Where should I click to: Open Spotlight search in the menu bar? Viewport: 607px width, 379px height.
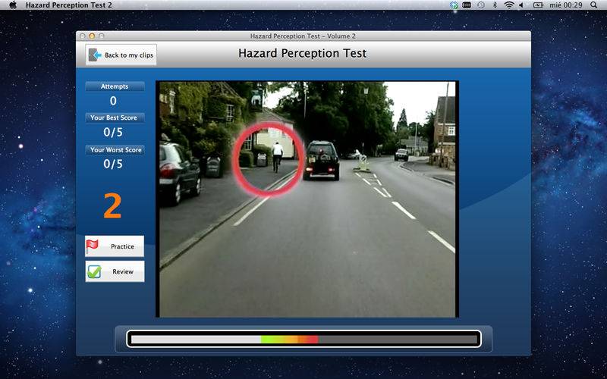click(x=594, y=5)
